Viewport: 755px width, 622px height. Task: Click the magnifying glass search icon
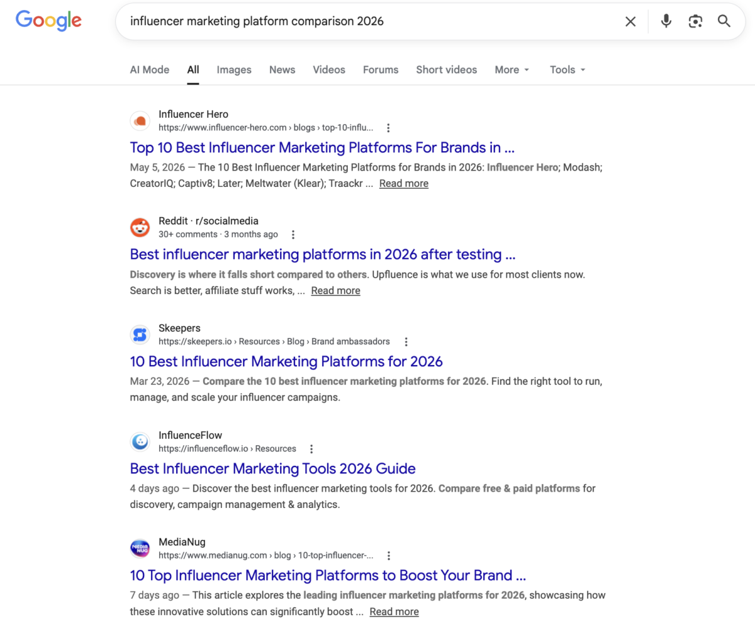click(x=724, y=21)
